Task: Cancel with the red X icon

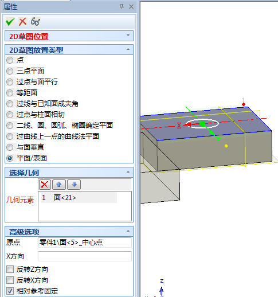Action: [22, 22]
